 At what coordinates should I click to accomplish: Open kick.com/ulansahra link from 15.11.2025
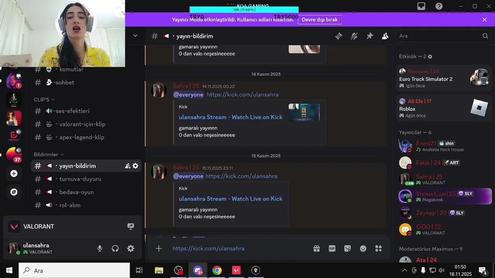coord(241,176)
